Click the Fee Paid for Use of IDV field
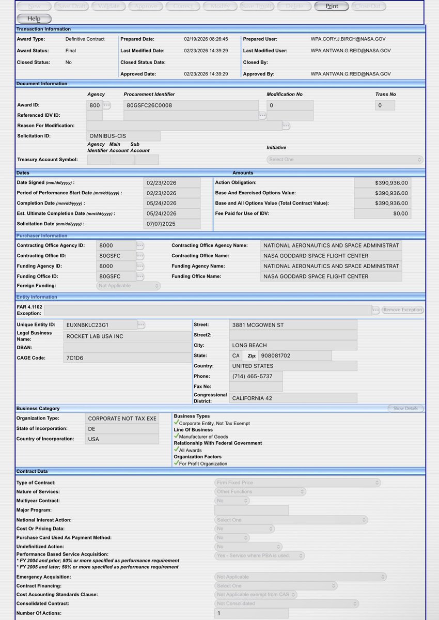 [x=383, y=213]
